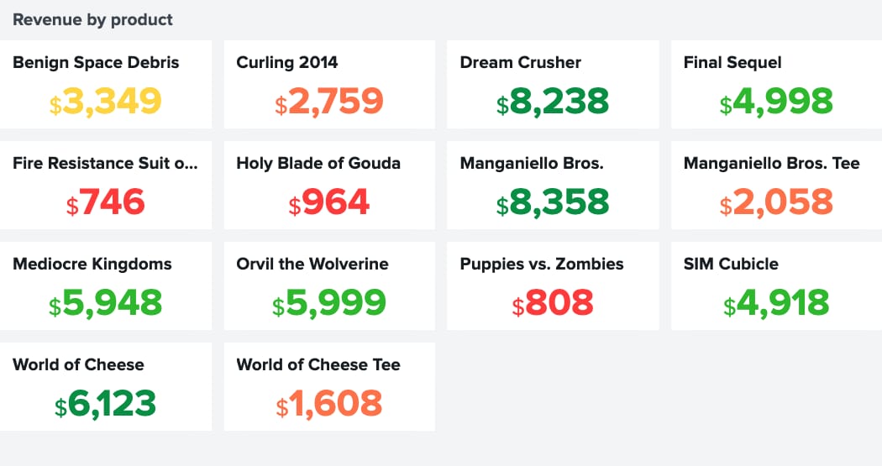
Task: Open the Benign Space Debris revenue card
Action: (106, 84)
